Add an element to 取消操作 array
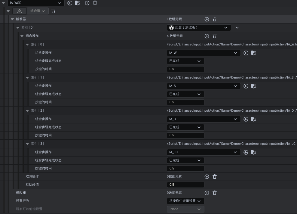The width and height of the screenshot is (297, 214). 207,177
